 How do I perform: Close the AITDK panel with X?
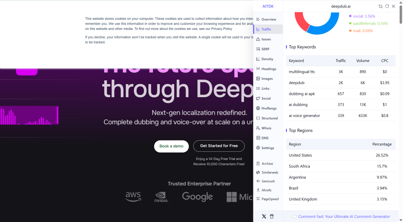point(394,6)
